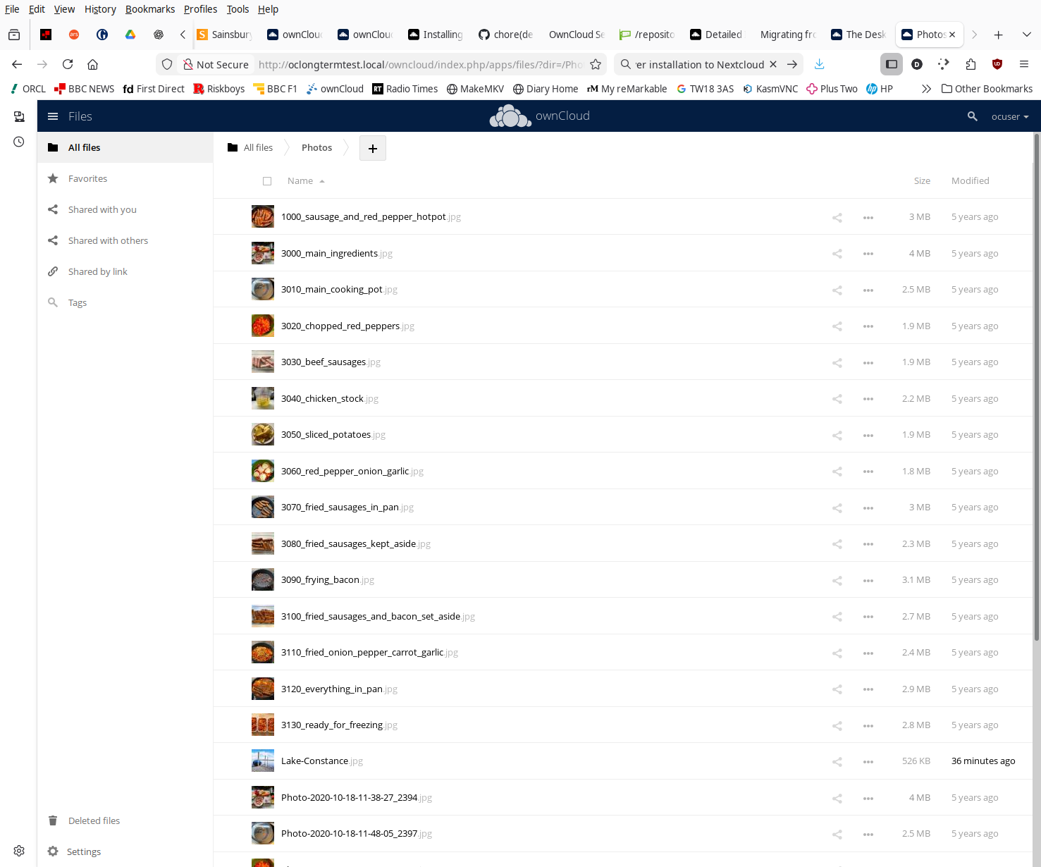This screenshot has width=1041, height=867.
Task: Click the plus button to add new file
Action: tap(372, 148)
